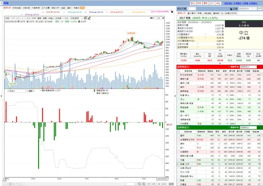Click the 主力 button in top bar
Screen dimensions: 263x186
click(x=212, y=3)
